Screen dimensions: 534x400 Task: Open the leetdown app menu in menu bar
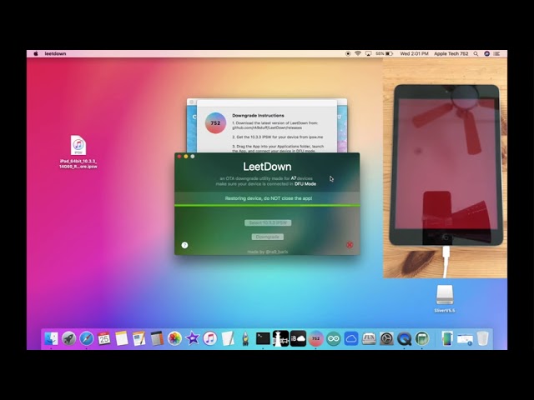point(55,53)
